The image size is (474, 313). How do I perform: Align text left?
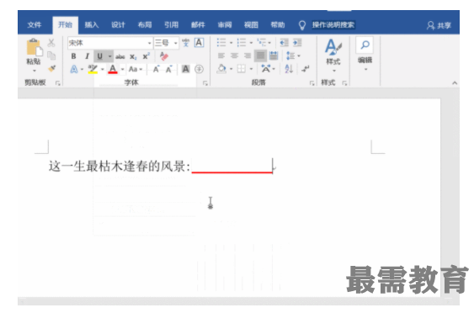pyautogui.click(x=221, y=56)
